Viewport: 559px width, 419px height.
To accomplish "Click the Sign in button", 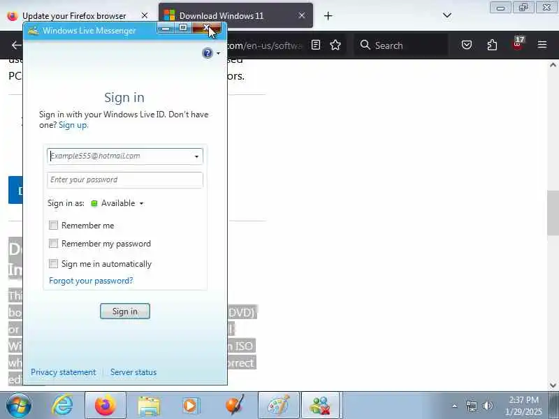I will 125,311.
